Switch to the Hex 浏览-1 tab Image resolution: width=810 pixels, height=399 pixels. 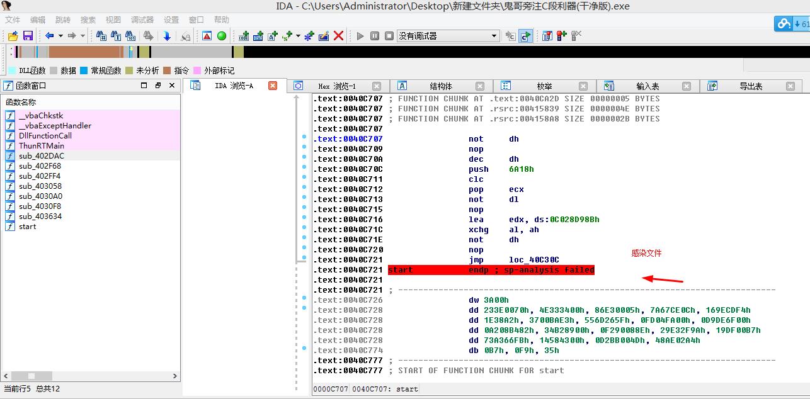coord(337,86)
